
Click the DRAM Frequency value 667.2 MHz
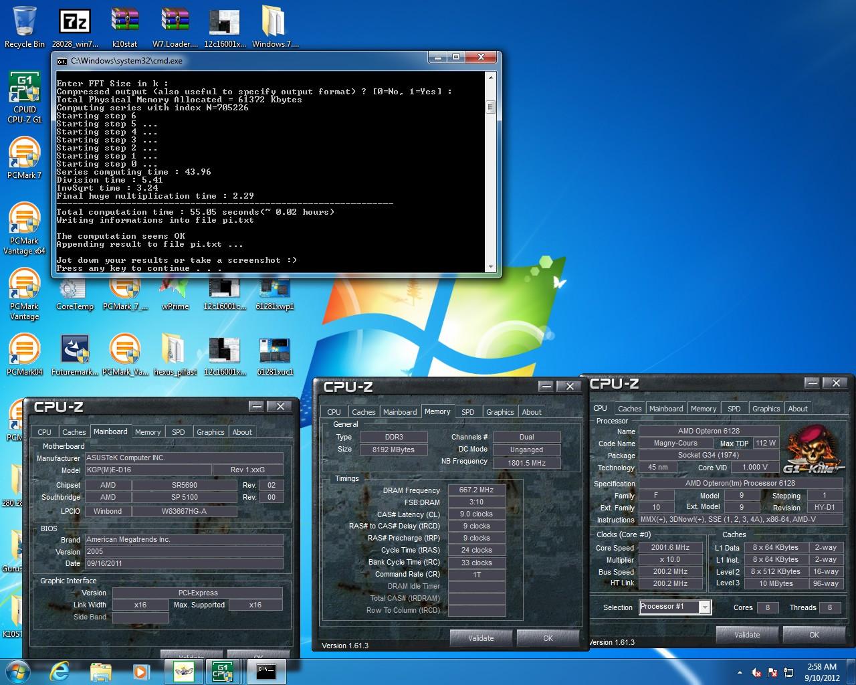coord(477,490)
